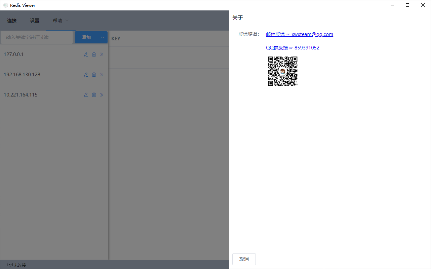Click the 取消 button in the About panel

(244, 259)
